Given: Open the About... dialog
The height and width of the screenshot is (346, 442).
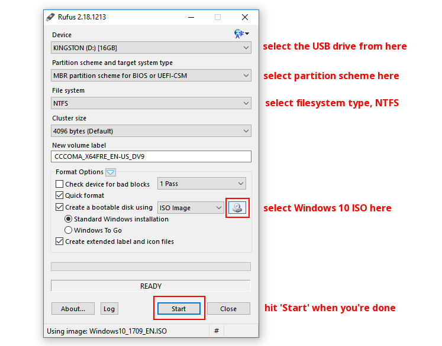Looking at the screenshot, I should coord(73,309).
